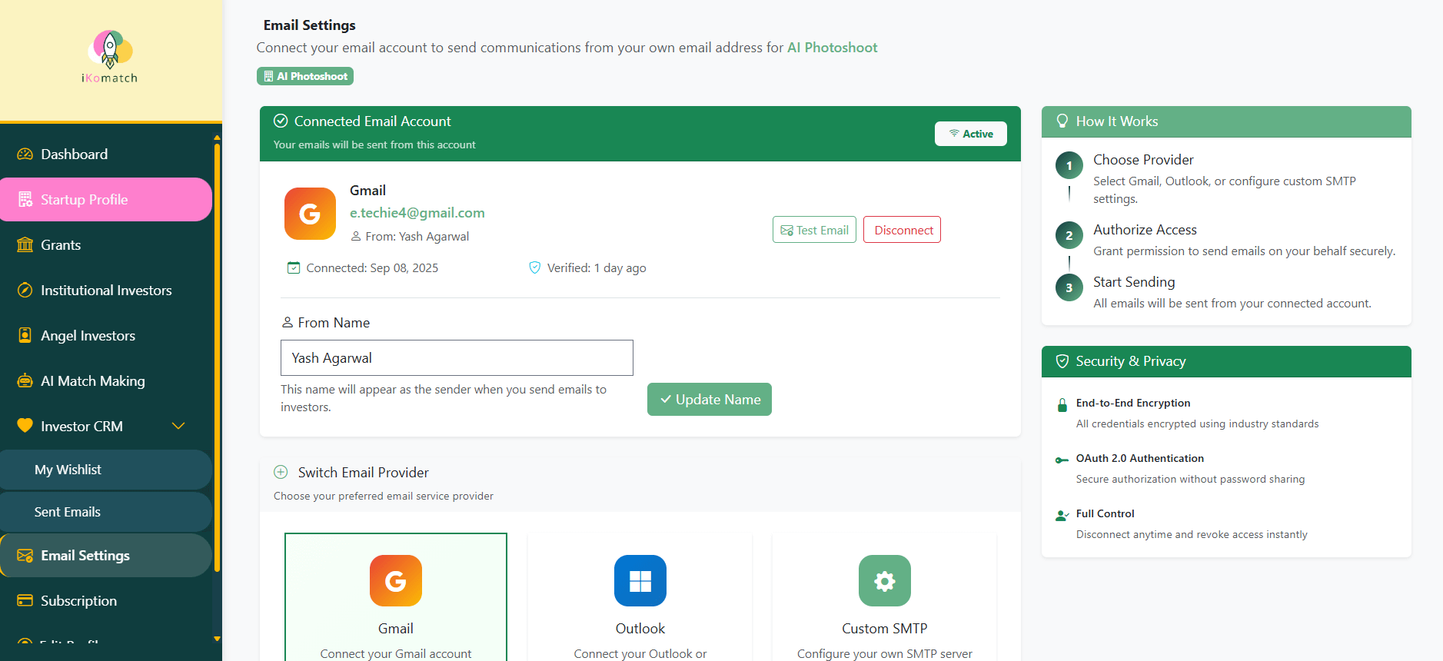This screenshot has width=1443, height=661.
Task: Navigate to Angel Investors
Action: 106,335
